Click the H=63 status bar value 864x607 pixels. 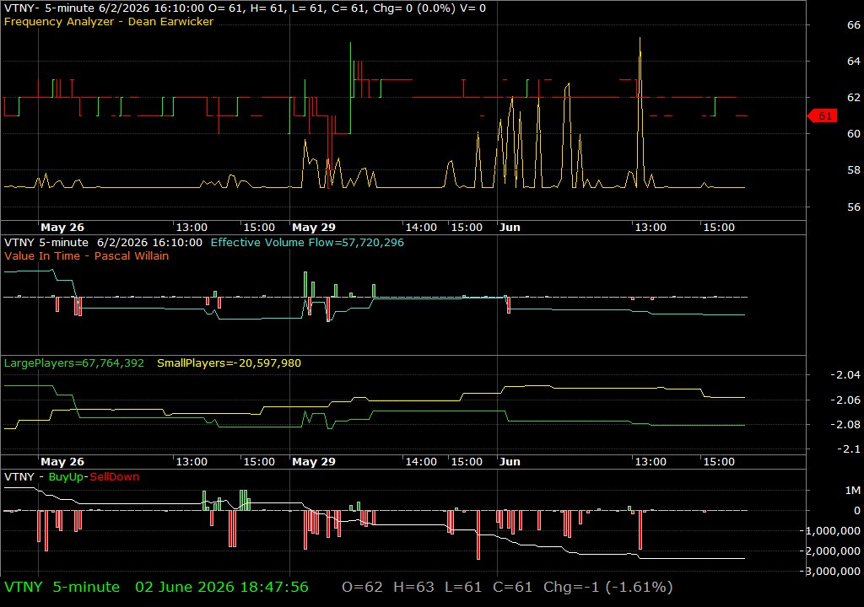[x=413, y=587]
